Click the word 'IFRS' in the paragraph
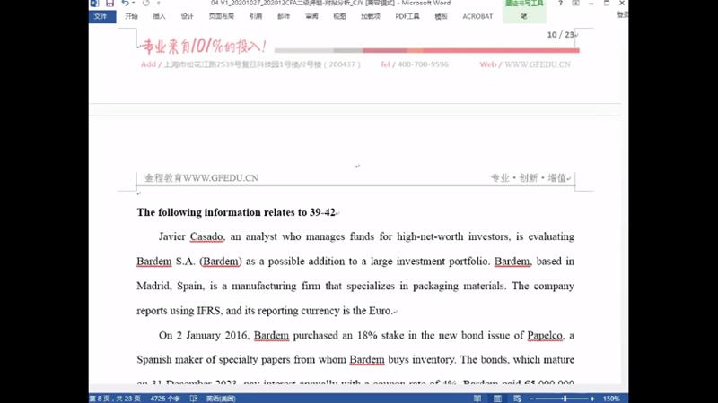The height and width of the screenshot is (403, 718). click(209, 311)
